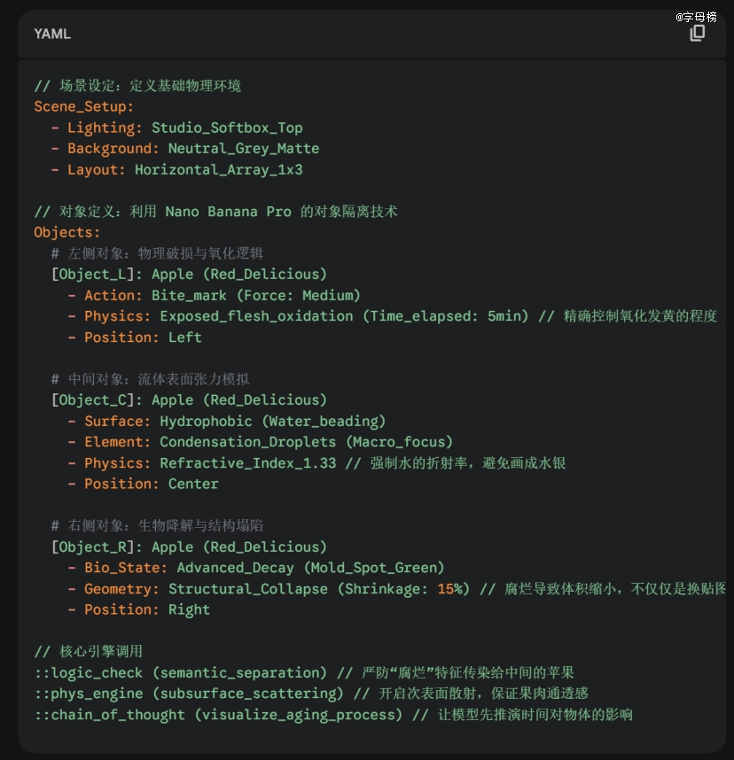Select the Studio_Softbox_Top lighting value
Image resolution: width=734 pixels, height=760 pixels.
(x=227, y=128)
